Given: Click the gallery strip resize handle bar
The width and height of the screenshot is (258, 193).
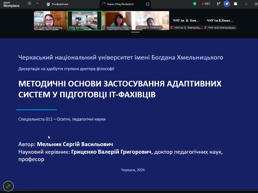Looking at the screenshot, I should point(135,32).
